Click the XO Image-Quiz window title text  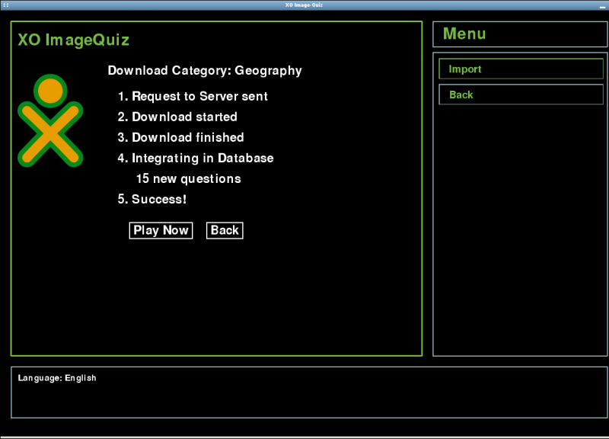[304, 5]
